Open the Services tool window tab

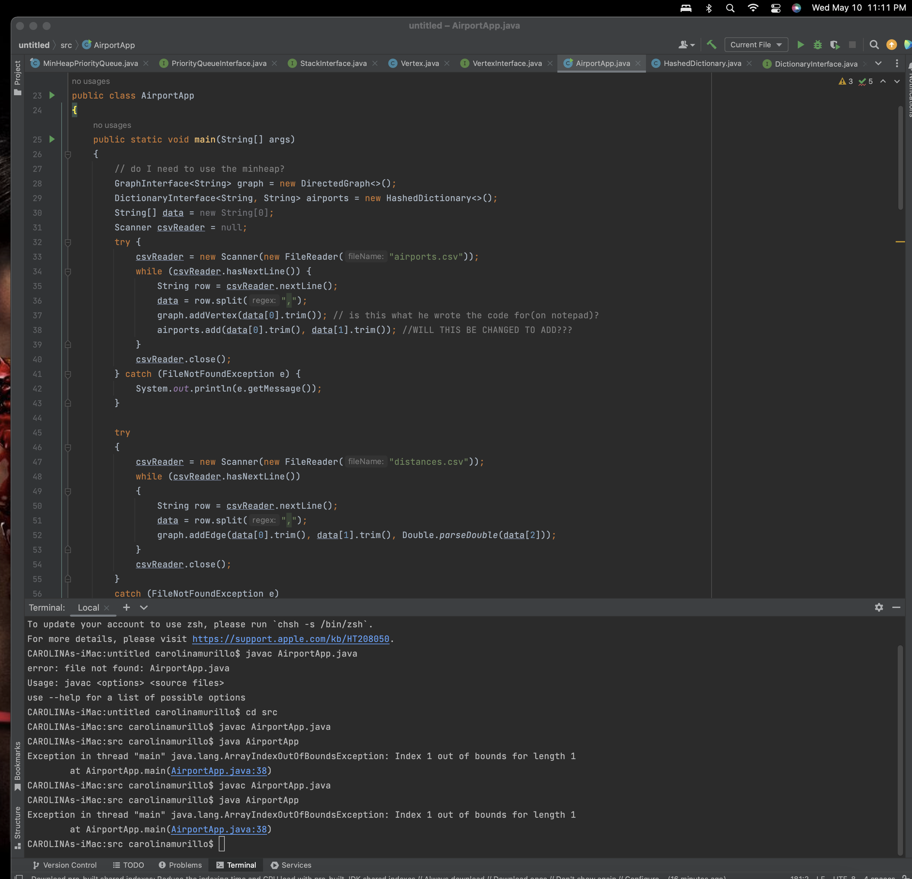(x=291, y=865)
